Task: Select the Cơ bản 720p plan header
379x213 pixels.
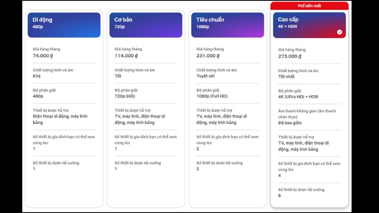Action: coord(146,25)
